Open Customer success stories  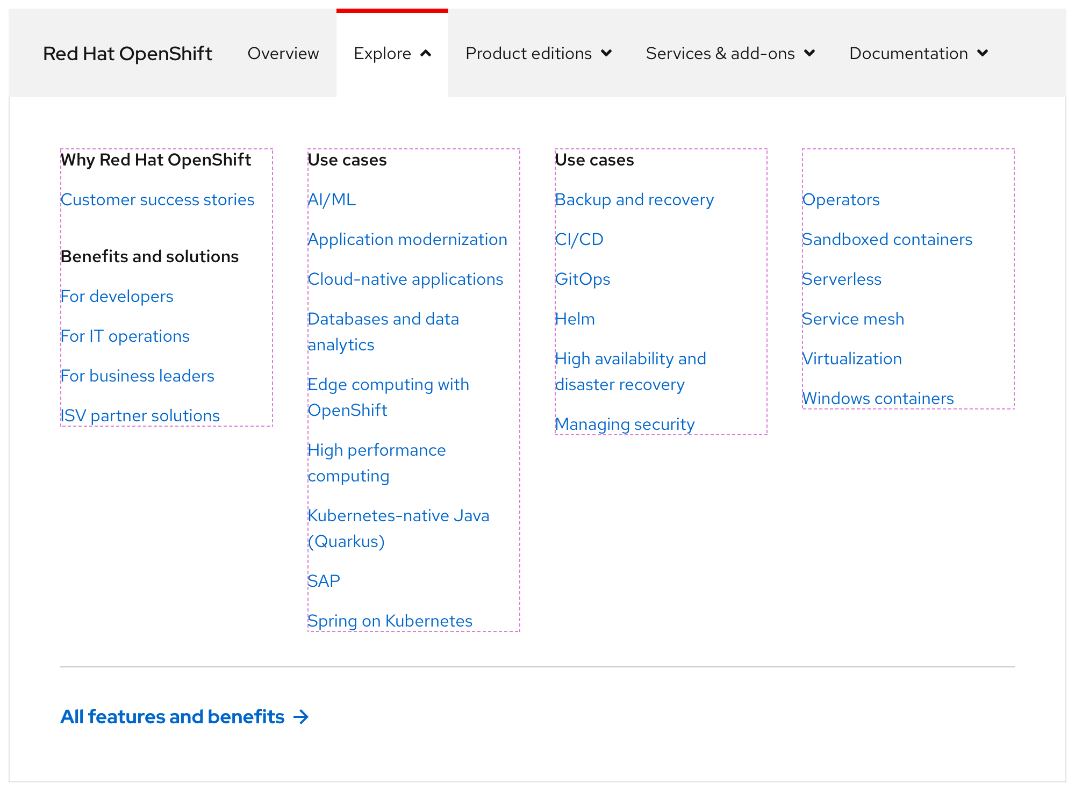(157, 199)
